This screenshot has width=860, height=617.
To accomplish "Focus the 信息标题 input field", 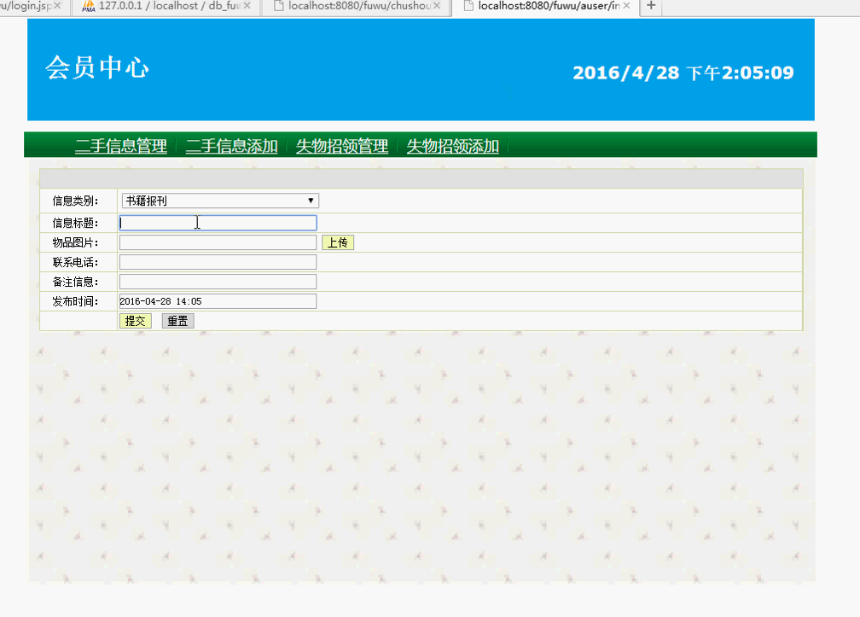I will click(218, 223).
